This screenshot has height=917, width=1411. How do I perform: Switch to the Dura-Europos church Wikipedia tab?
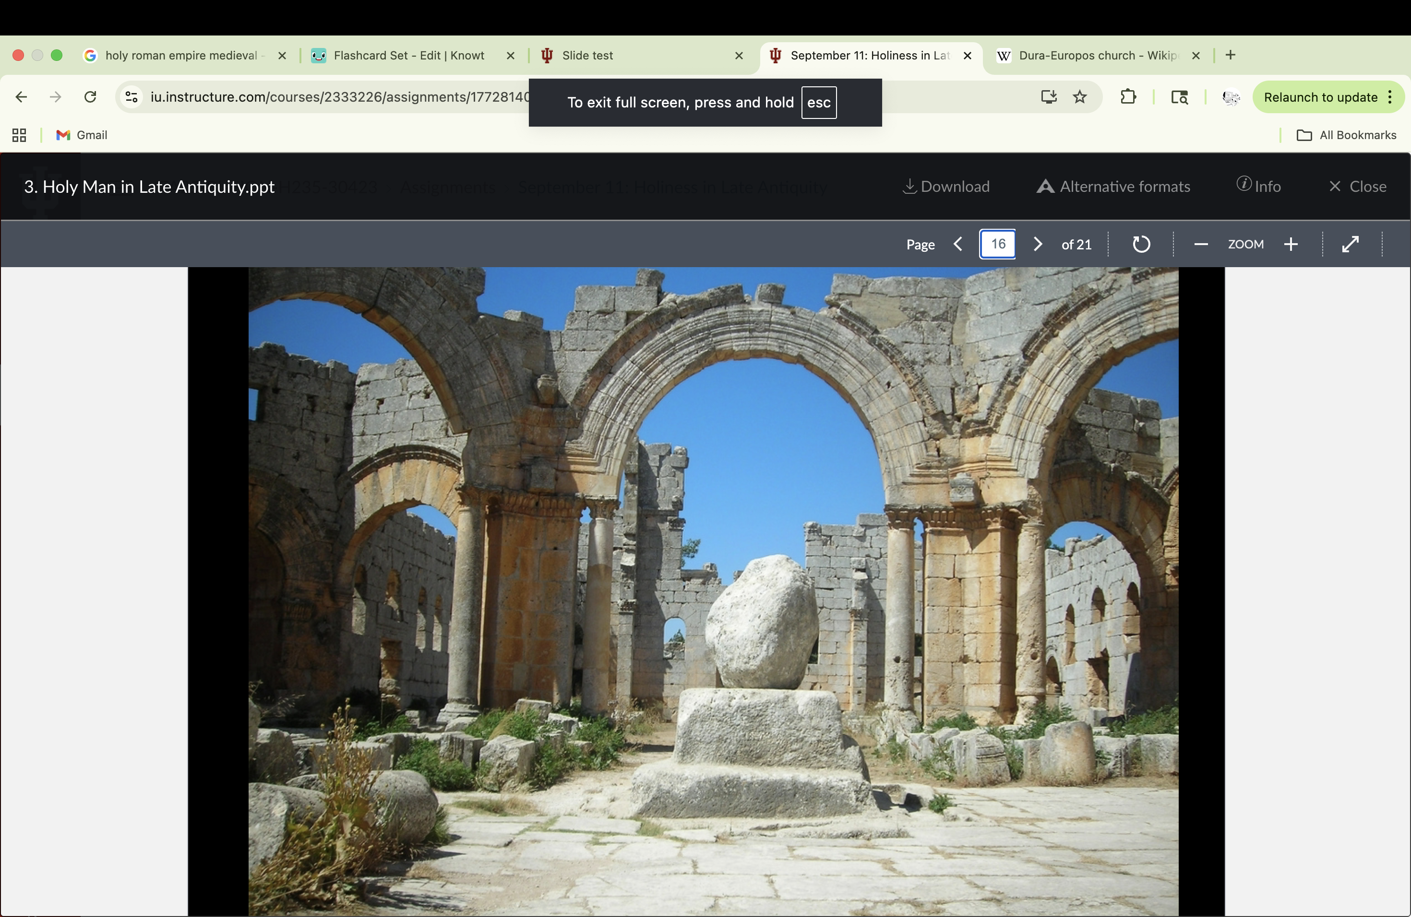tap(1097, 55)
